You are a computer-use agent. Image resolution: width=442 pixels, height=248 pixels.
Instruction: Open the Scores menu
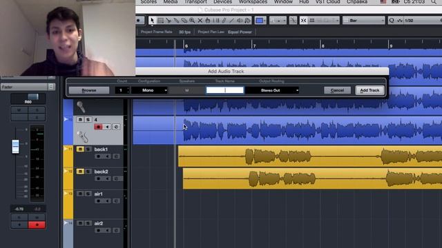(x=148, y=2)
